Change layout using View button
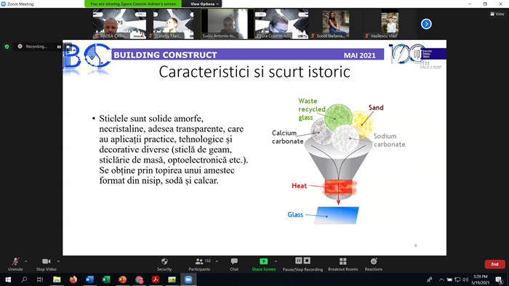 (497, 14)
